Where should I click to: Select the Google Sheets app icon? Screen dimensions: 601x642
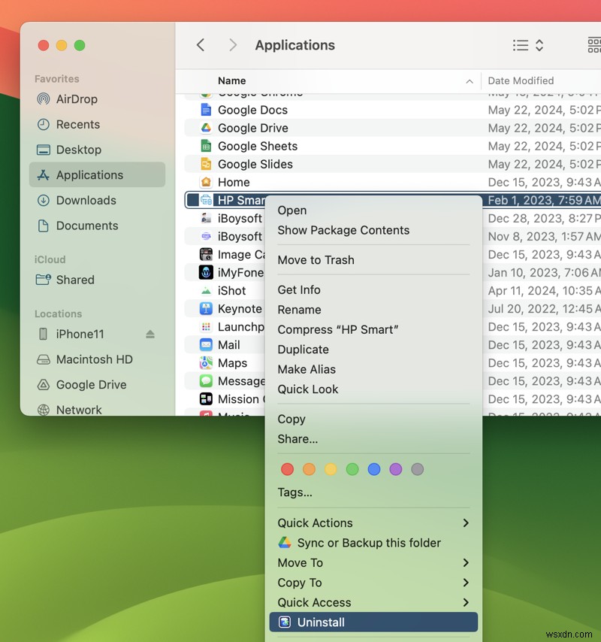(206, 146)
